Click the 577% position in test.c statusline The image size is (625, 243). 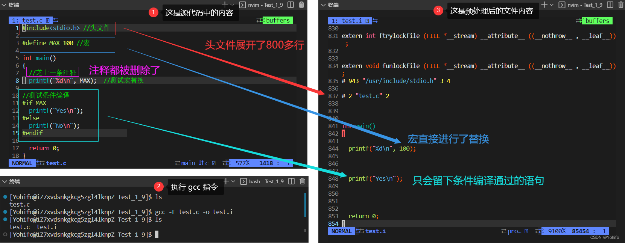coord(242,163)
